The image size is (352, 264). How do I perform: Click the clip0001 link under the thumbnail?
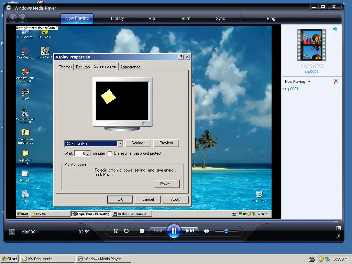click(x=312, y=71)
